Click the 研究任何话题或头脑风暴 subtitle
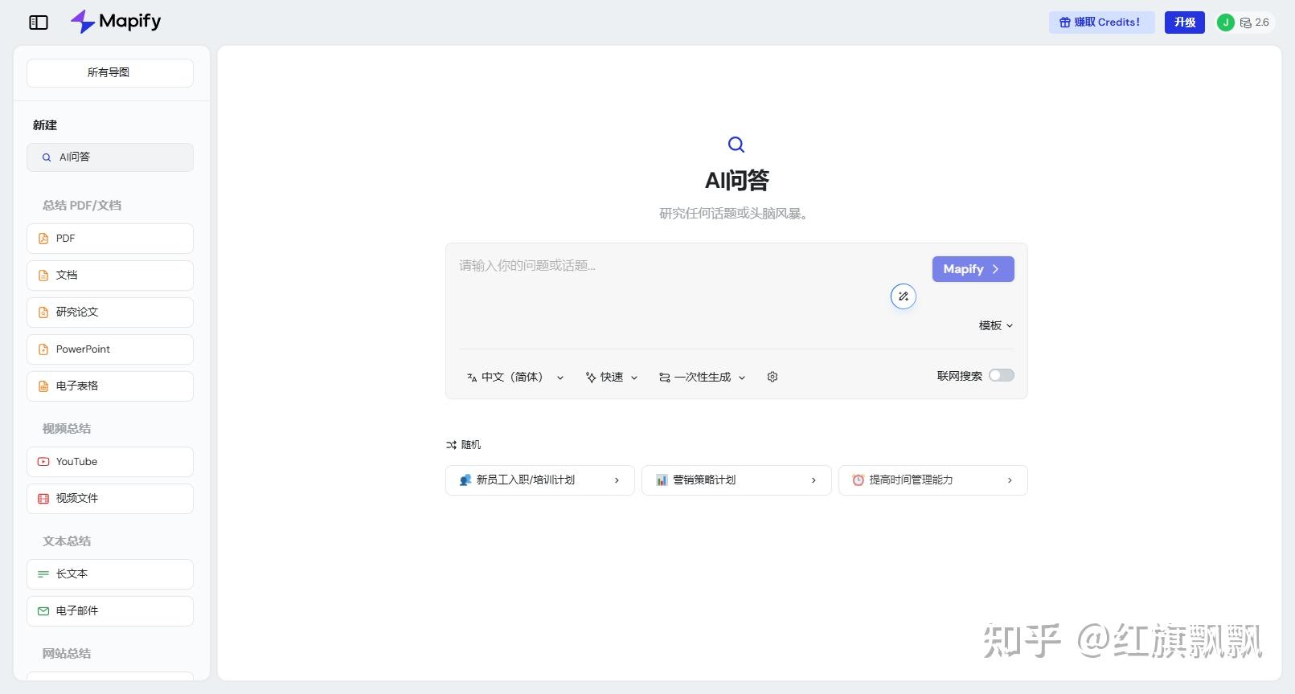1295x694 pixels. point(734,214)
